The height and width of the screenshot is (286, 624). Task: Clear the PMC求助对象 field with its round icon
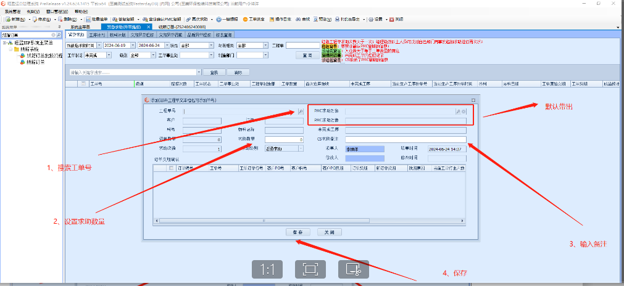[464, 112]
